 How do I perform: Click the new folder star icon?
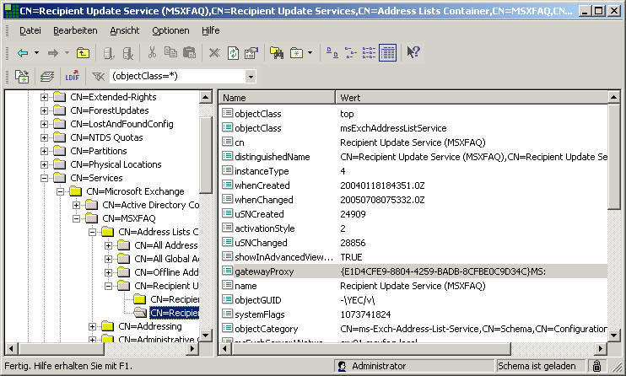tap(296, 52)
